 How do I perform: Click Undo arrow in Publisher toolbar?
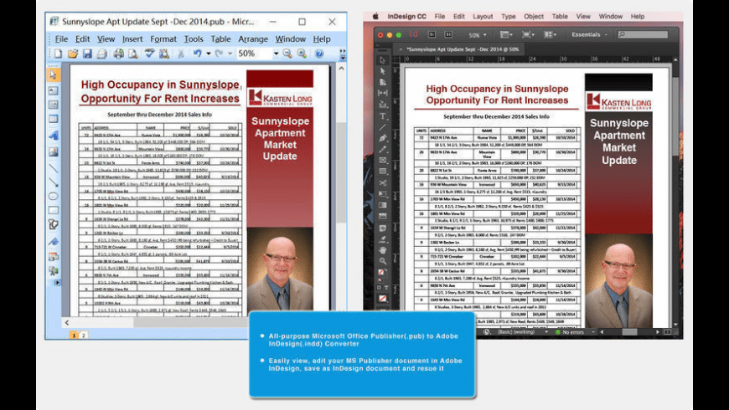tap(197, 54)
